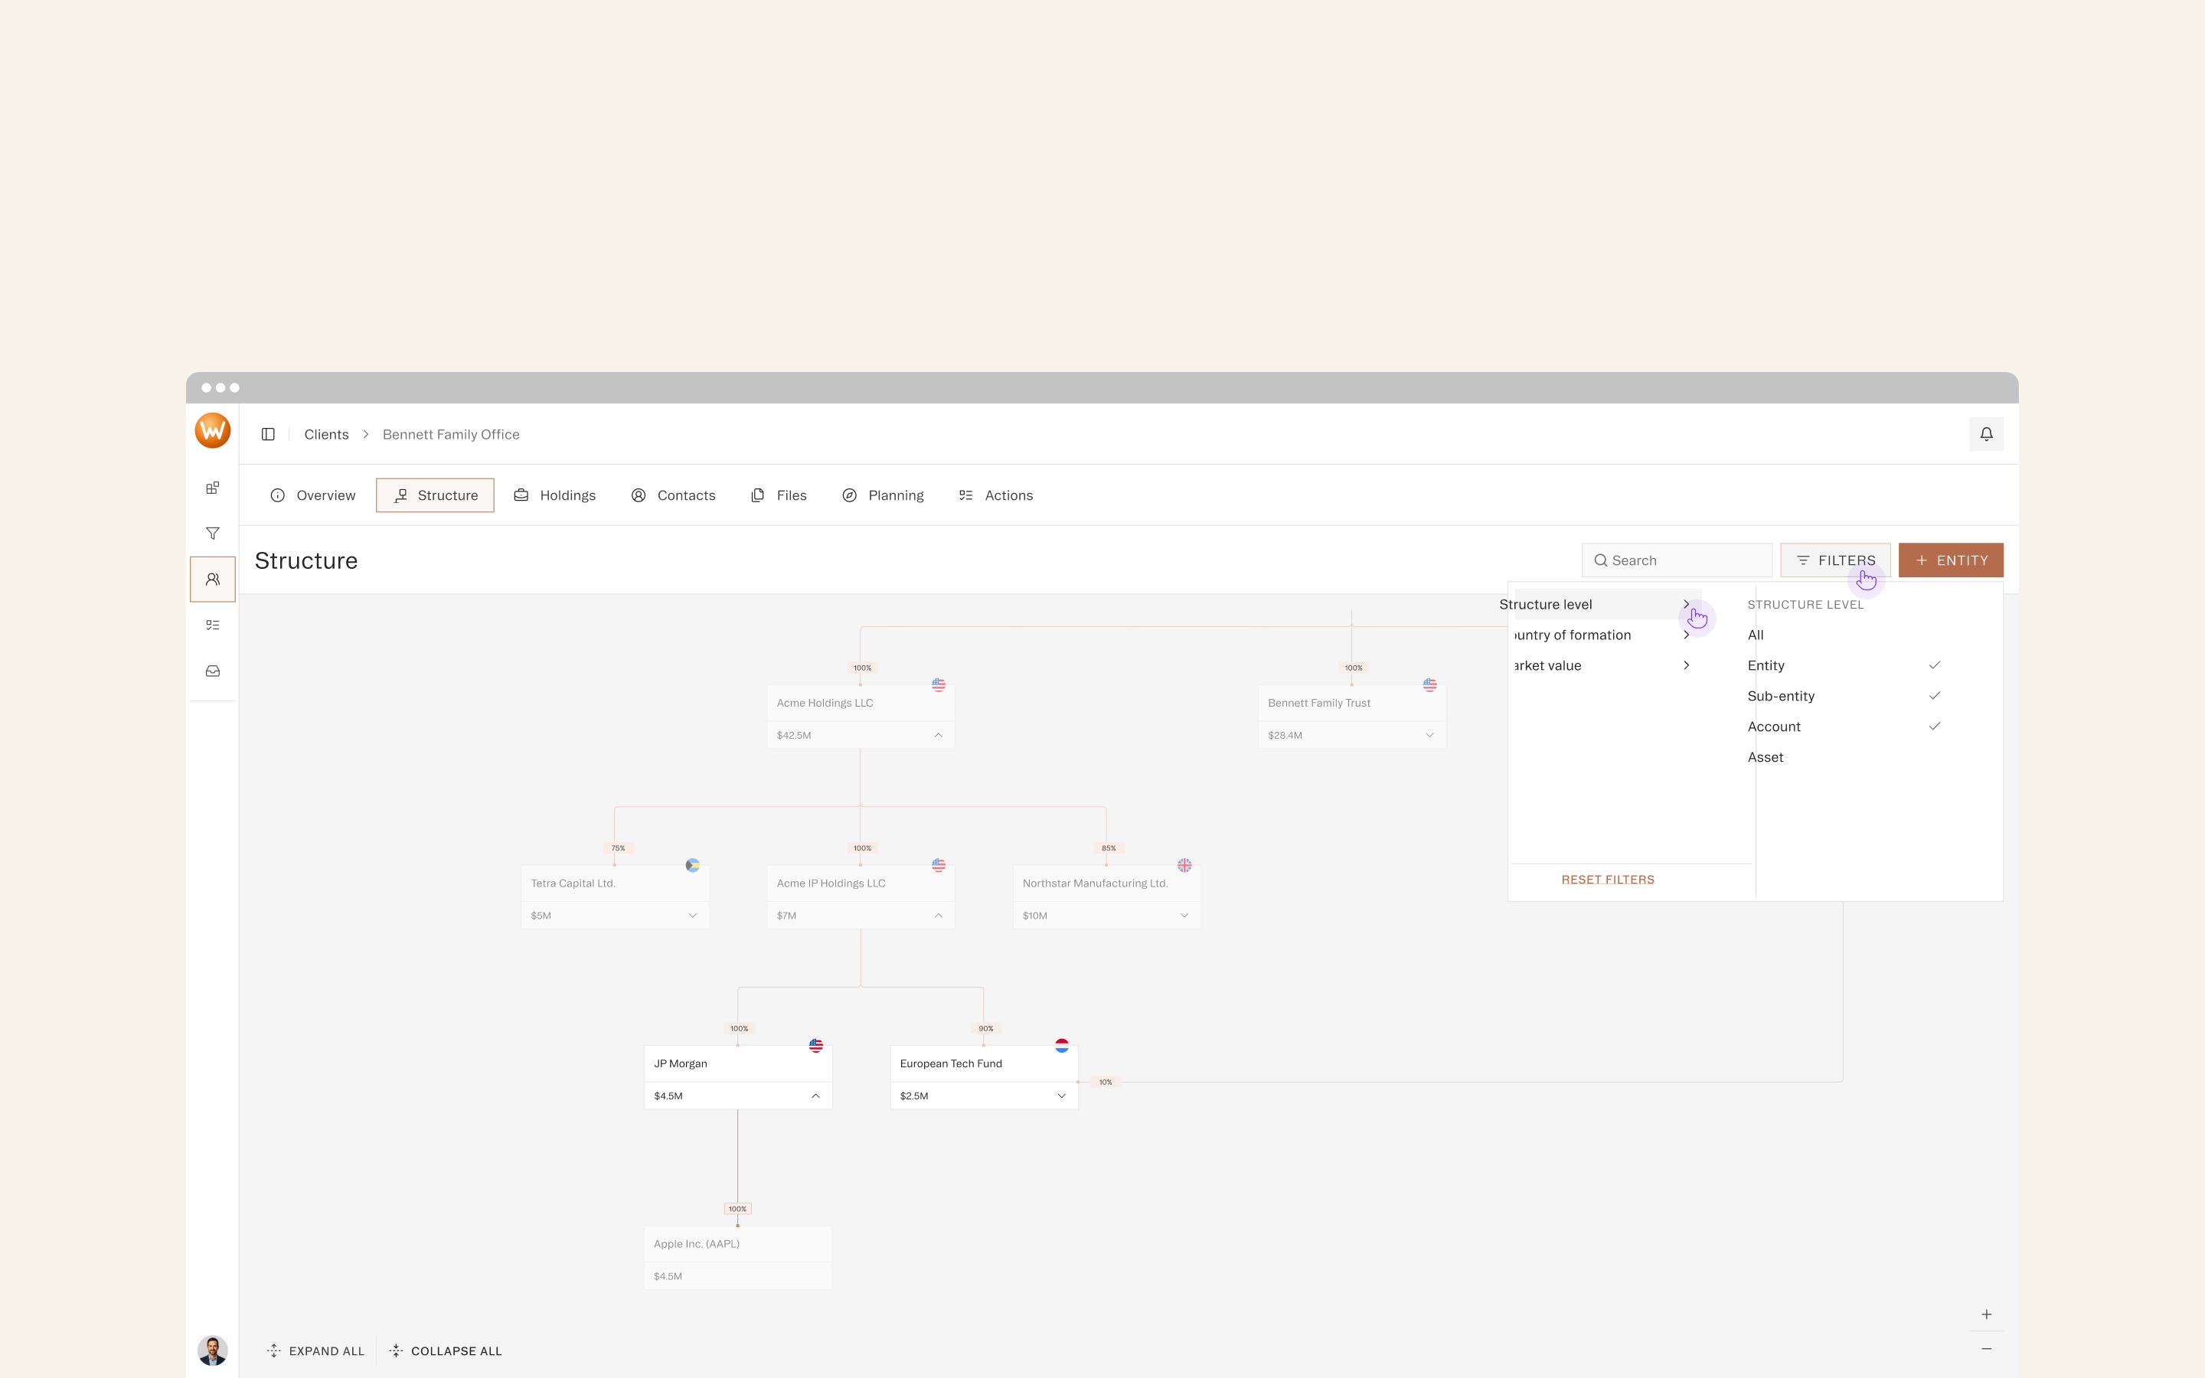The height and width of the screenshot is (1378, 2205).
Task: Expand the Bennett Family Trust node
Action: click(x=1429, y=736)
